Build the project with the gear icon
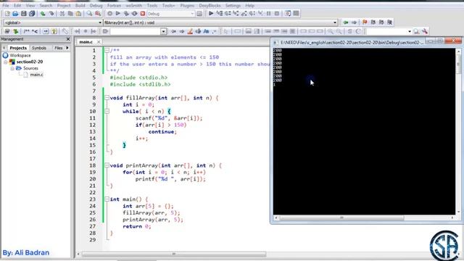464x261 pixels. coord(109,14)
